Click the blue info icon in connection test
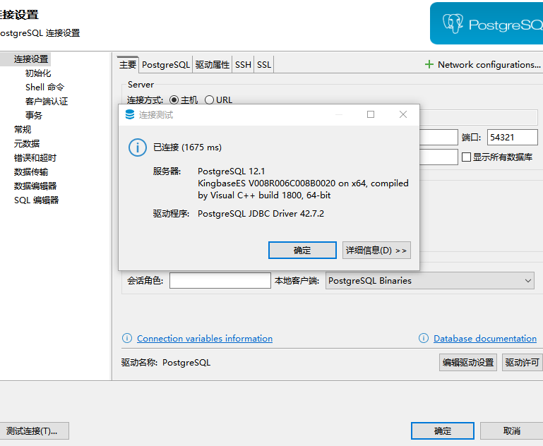Image resolution: width=543 pixels, height=446 pixels. 137,147
